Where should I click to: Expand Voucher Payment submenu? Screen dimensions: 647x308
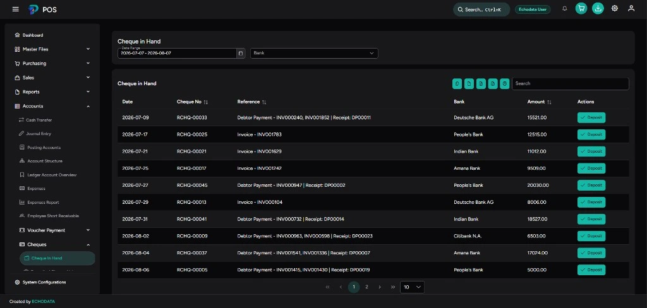tap(54, 230)
